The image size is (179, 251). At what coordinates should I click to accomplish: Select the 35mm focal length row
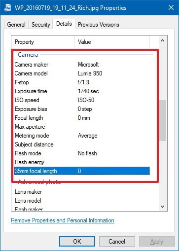click(82, 171)
